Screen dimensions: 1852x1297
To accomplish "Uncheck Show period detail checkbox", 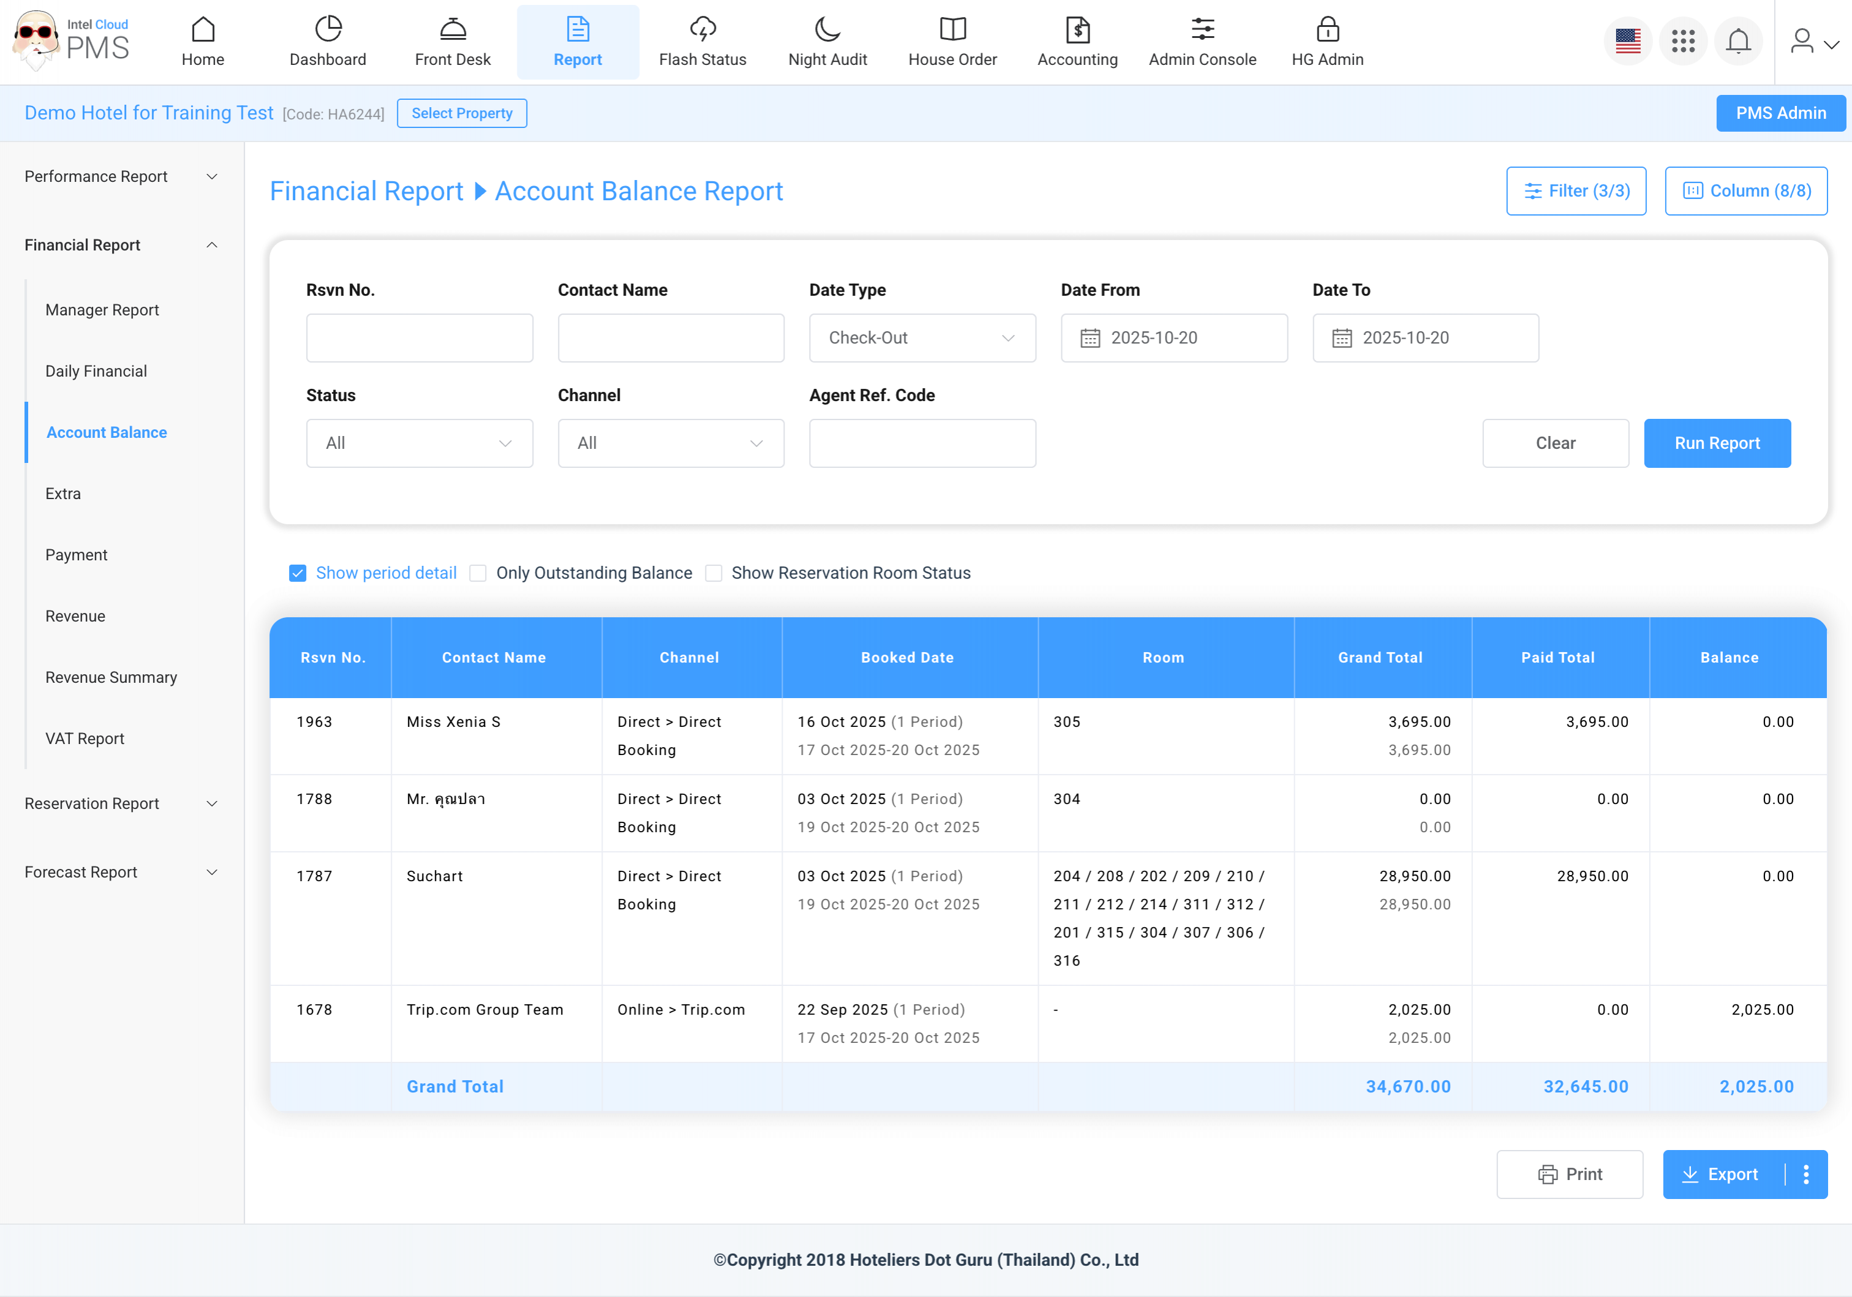I will pyautogui.click(x=298, y=573).
